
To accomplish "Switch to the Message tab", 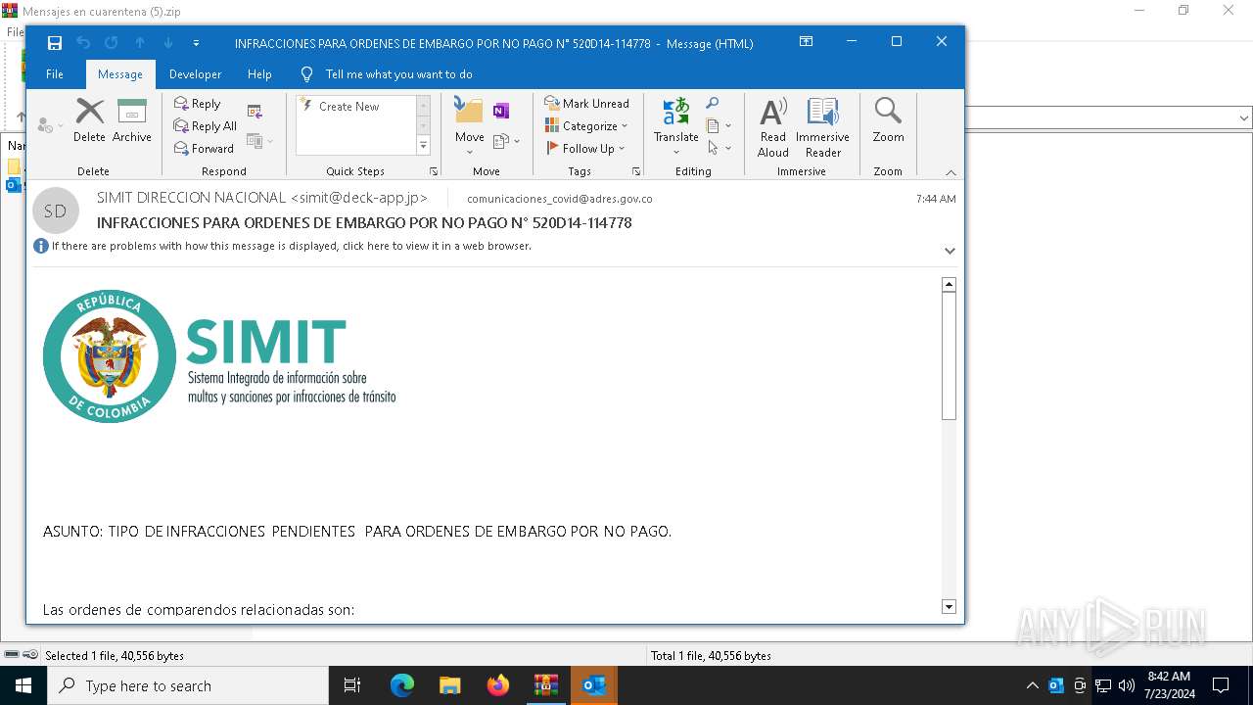I will (x=120, y=74).
